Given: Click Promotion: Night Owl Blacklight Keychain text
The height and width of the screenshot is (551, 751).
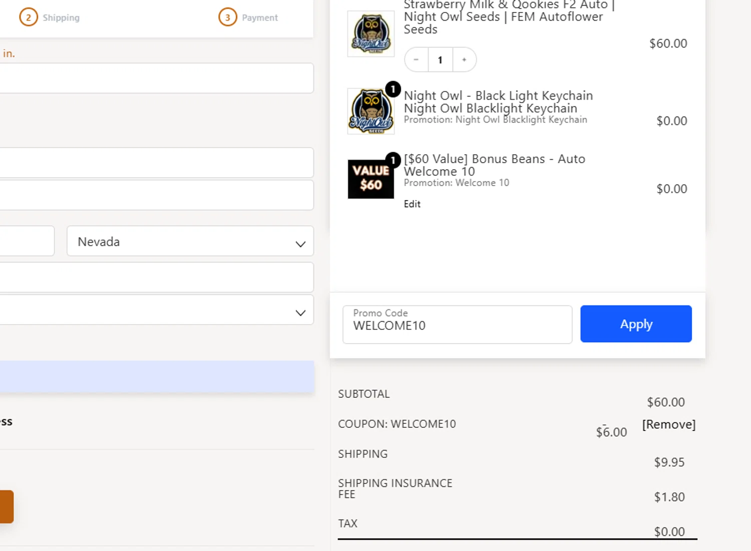Looking at the screenshot, I should [x=495, y=120].
